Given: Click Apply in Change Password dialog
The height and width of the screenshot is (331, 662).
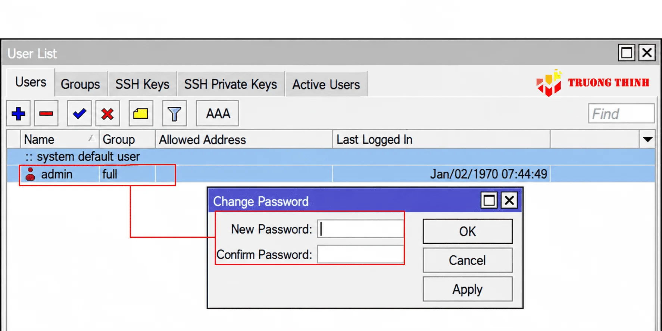Looking at the screenshot, I should (468, 289).
